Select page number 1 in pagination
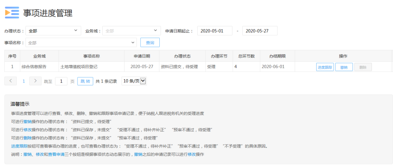 [24, 81]
